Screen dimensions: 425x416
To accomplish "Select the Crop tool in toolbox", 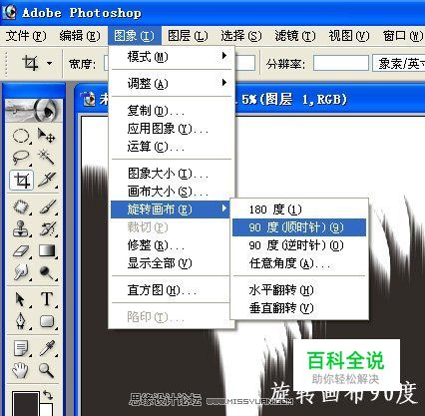I will 22,180.
